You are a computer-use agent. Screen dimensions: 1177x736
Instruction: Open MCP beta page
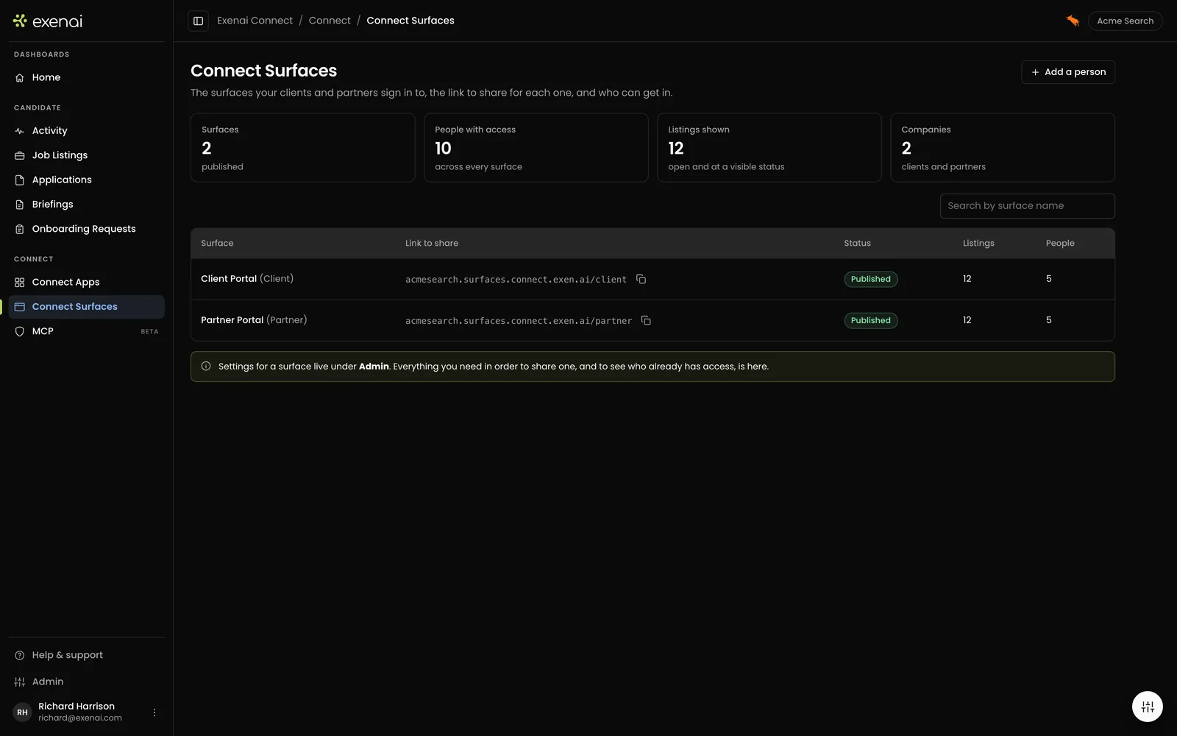87,331
